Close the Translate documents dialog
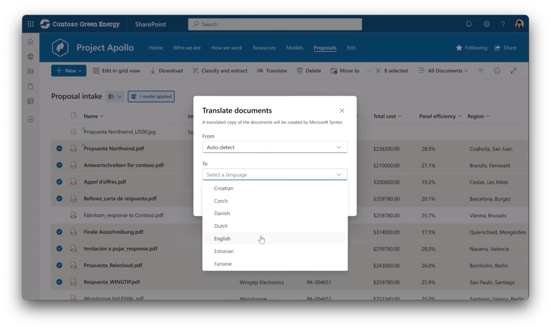 (x=342, y=111)
